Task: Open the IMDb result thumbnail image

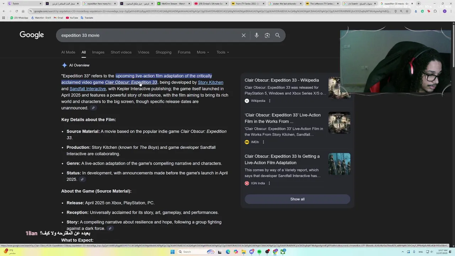Action: (339, 123)
